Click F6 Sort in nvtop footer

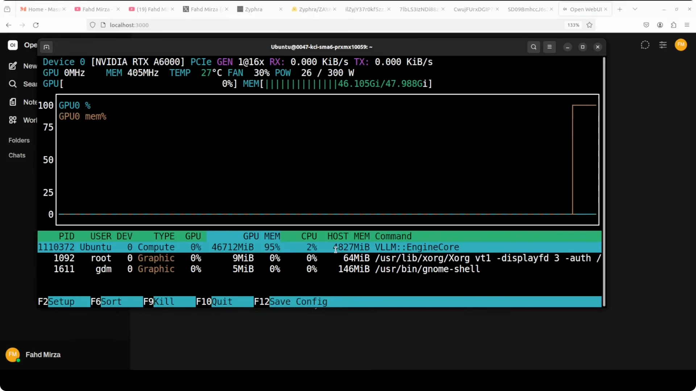(x=117, y=302)
